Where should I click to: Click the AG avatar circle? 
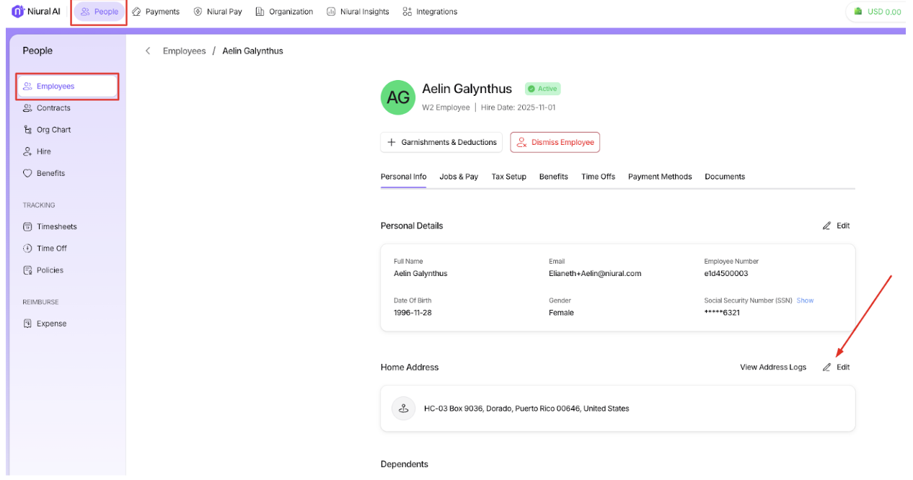[397, 97]
